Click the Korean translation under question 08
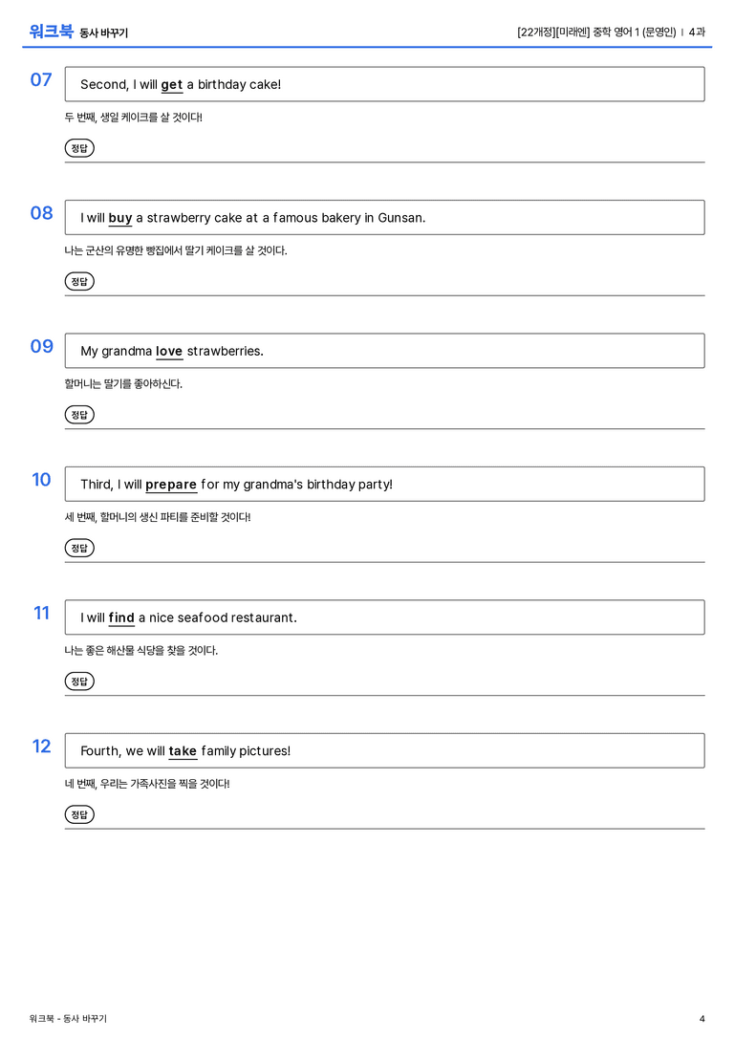Screen dimensions: 734x1039 coord(176,250)
